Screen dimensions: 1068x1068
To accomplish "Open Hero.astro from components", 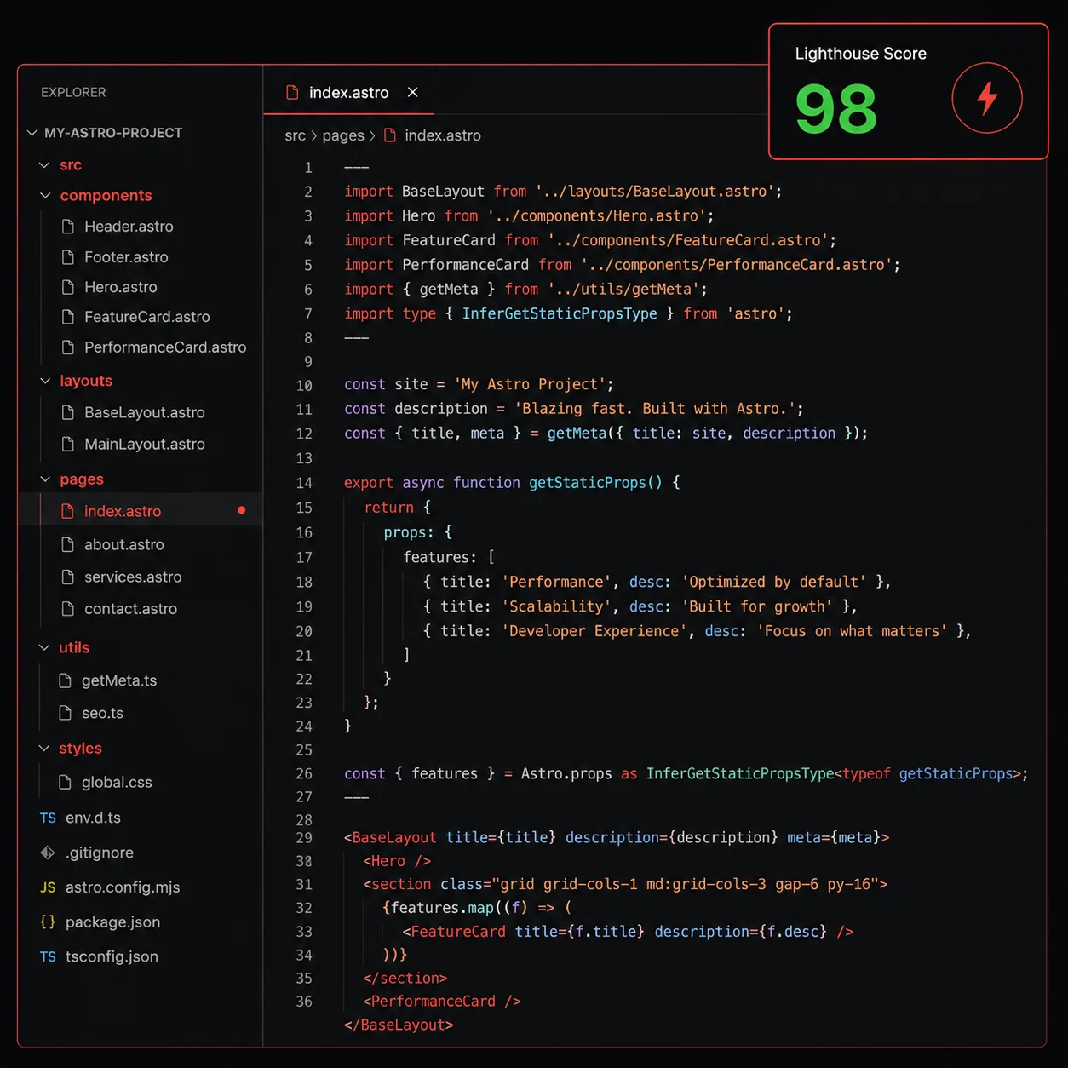I will (x=121, y=287).
